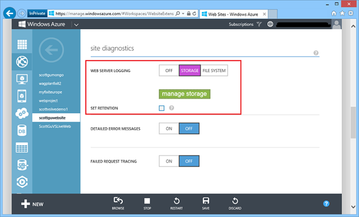The height and width of the screenshot is (217, 359).
Task: Select the myfixiteurope site
Action: click(x=50, y=92)
